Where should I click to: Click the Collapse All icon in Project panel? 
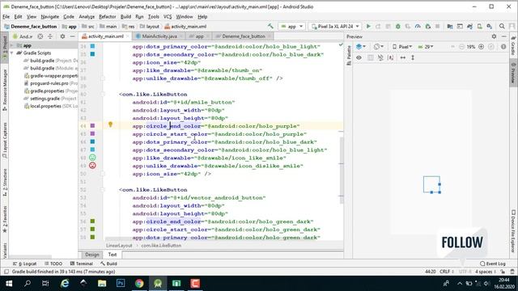point(50,36)
